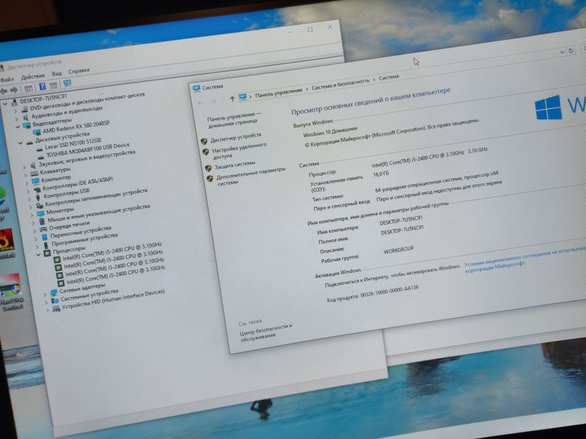Click the monitor icon beside Компьютер
The height and width of the screenshot is (439, 586).
[36, 181]
